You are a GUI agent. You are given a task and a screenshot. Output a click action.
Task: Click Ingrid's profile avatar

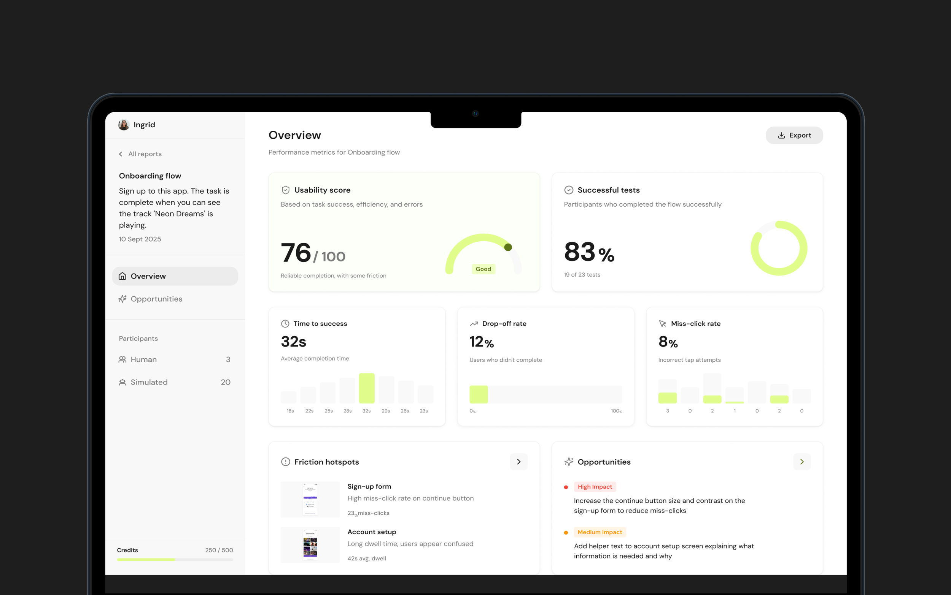124,125
